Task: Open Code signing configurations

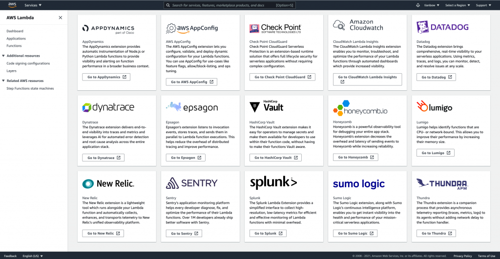Action: [x=28, y=63]
